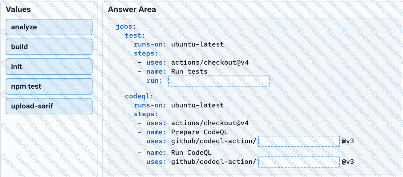Click the "test:" job name

pos(135,36)
